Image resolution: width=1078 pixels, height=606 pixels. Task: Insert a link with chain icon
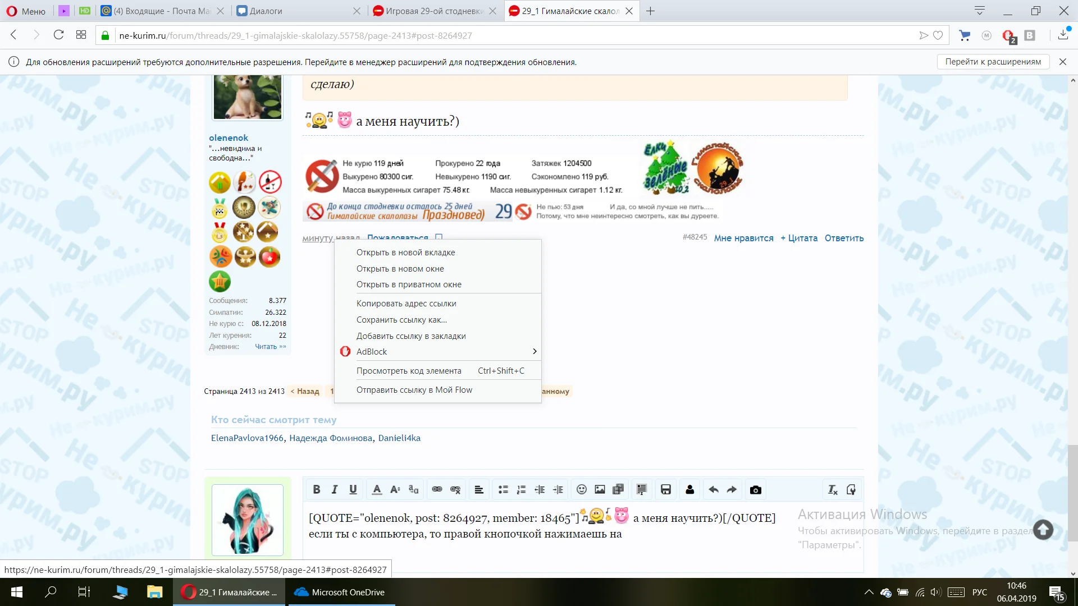point(437,490)
